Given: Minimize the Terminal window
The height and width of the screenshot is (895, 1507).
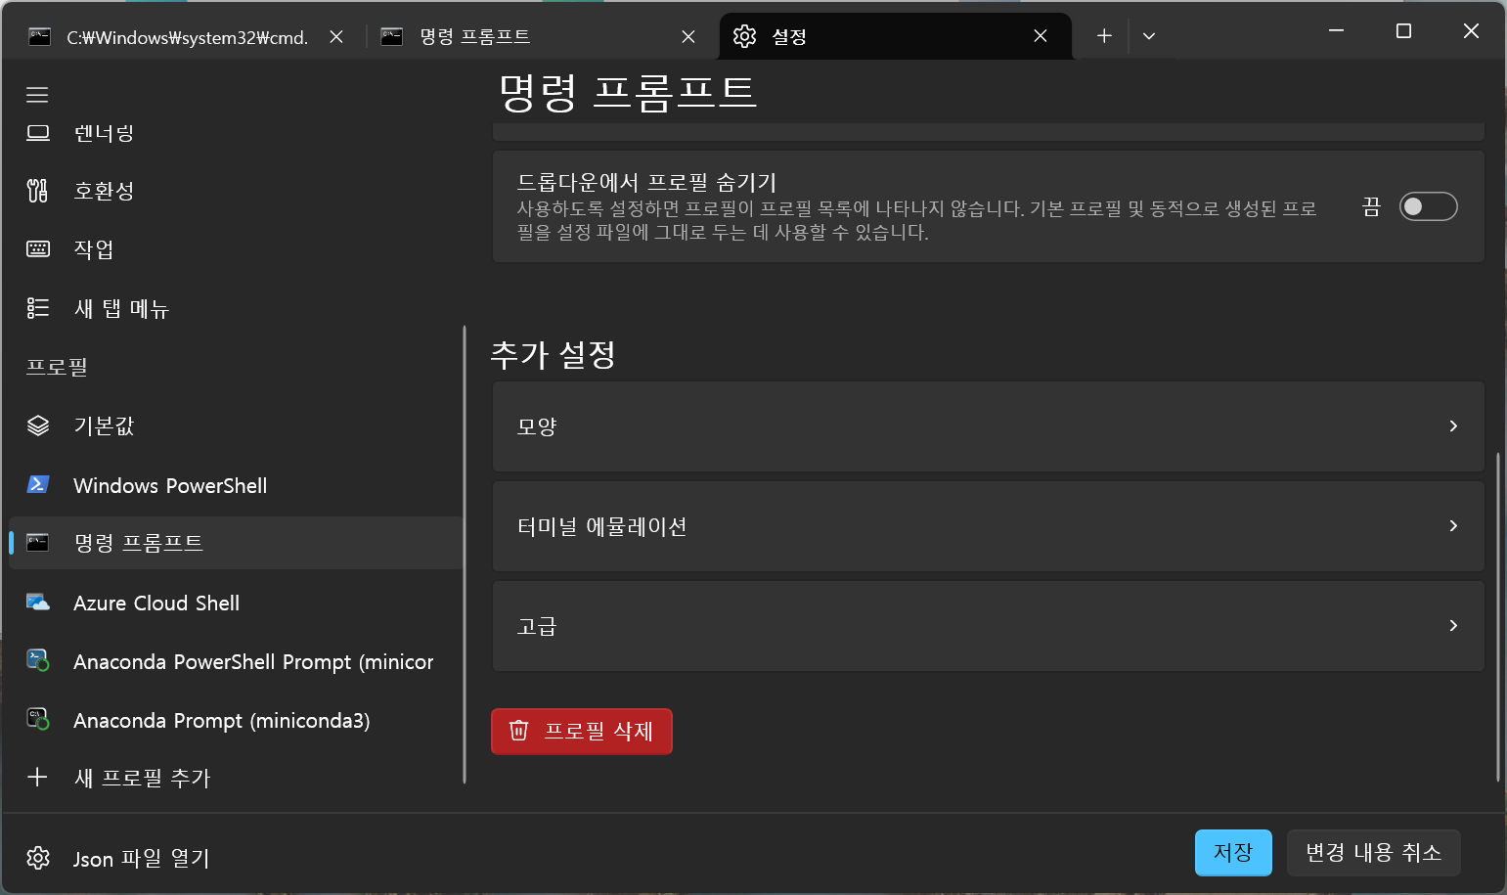Looking at the screenshot, I should click(1336, 31).
